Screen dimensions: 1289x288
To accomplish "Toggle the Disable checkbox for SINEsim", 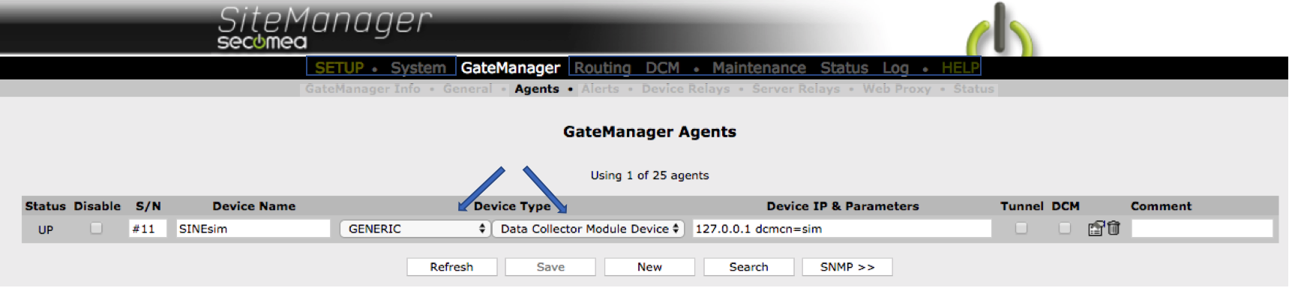I will pos(96,228).
